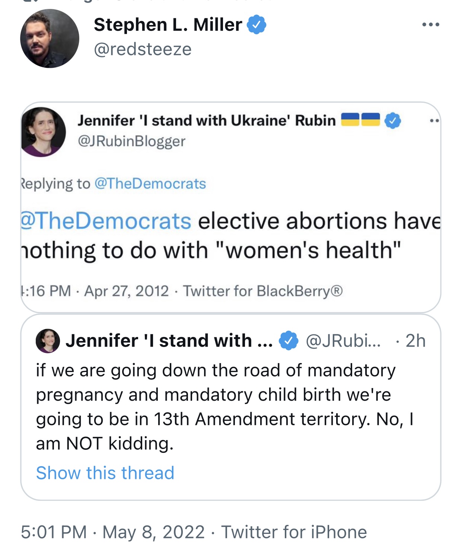This screenshot has width=462, height=544.
Task: Click the verified badge beside the Ukraine flags
Action: click(392, 121)
